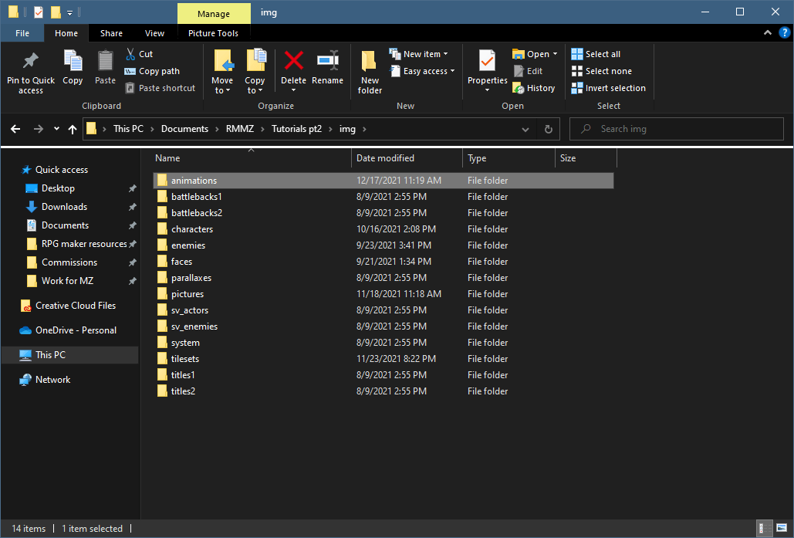Refresh the img folder view
The width and height of the screenshot is (794, 538).
click(549, 129)
